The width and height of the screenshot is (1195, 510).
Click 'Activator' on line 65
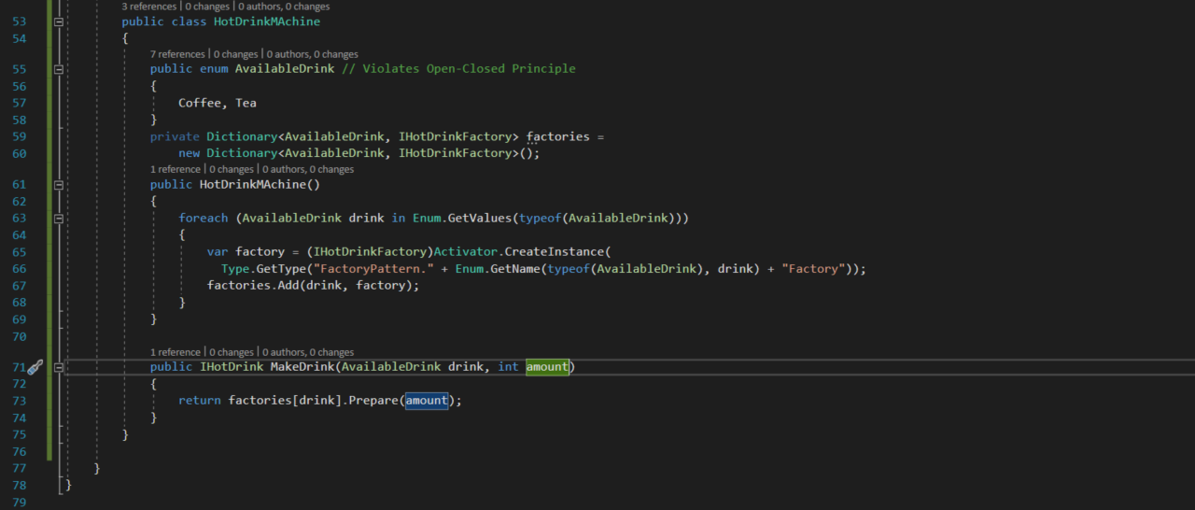pyautogui.click(x=466, y=252)
